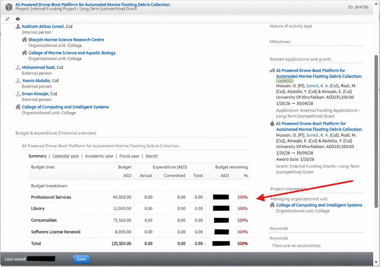Toggle the eye preview icon
Image resolution: width=380 pixels, height=267 pixels.
point(18,19)
